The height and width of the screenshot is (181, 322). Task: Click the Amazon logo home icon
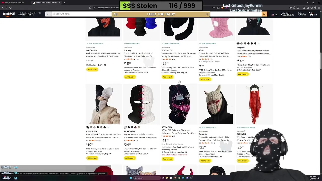click(x=9, y=14)
